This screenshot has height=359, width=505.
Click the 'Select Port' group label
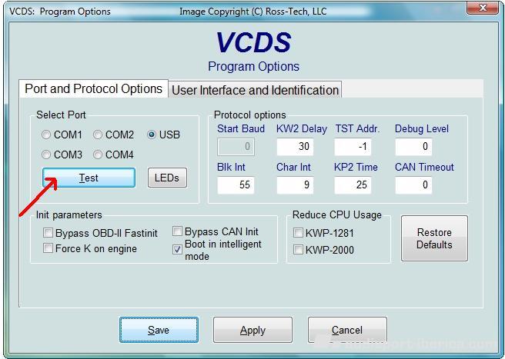point(61,115)
